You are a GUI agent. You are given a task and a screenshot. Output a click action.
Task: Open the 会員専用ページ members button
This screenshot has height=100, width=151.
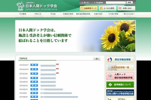tap(89, 8)
